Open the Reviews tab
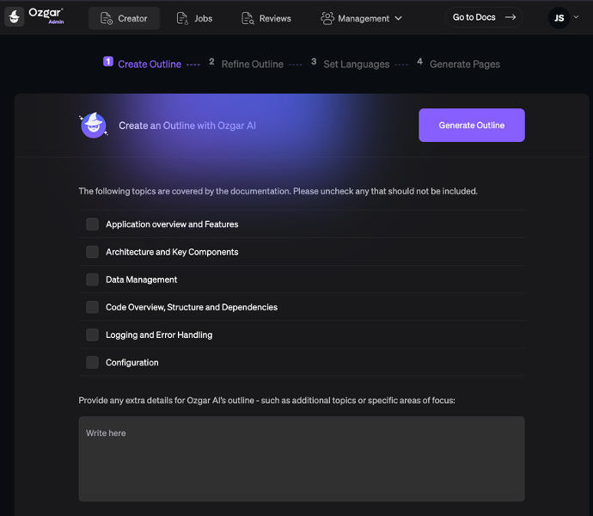Screen dimensions: 593x516 (x=266, y=18)
